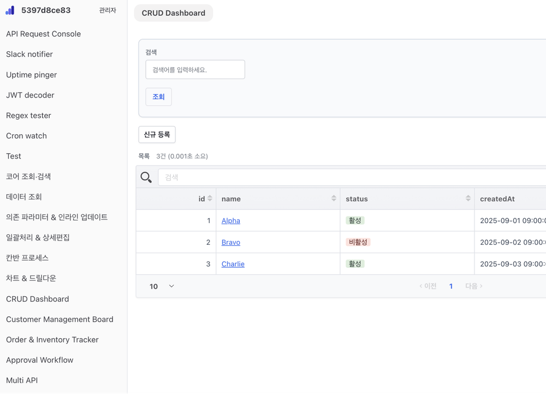Open the CRUD Dashboard tab
Screen dimensions: 546x409
[174, 13]
